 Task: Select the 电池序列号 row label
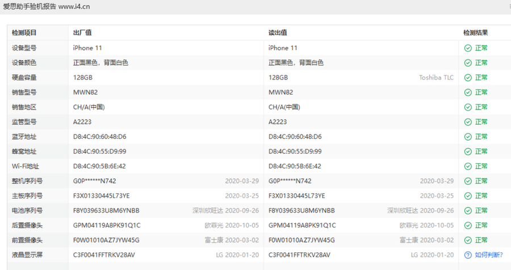point(27,210)
